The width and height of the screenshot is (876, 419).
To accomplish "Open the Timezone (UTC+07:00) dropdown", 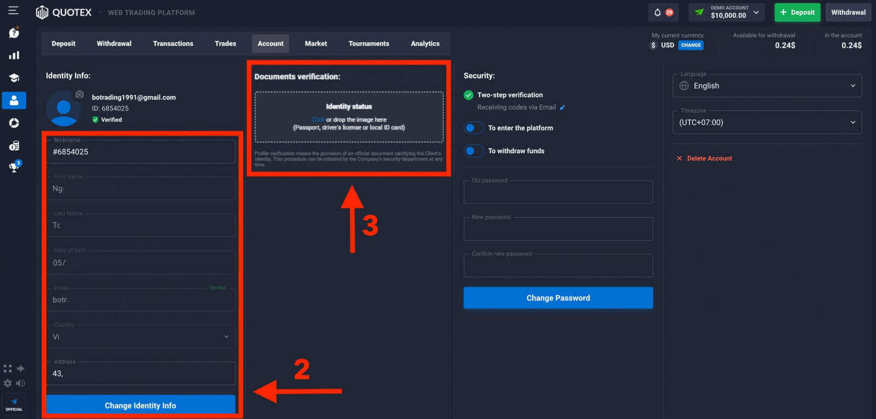I will pos(766,123).
